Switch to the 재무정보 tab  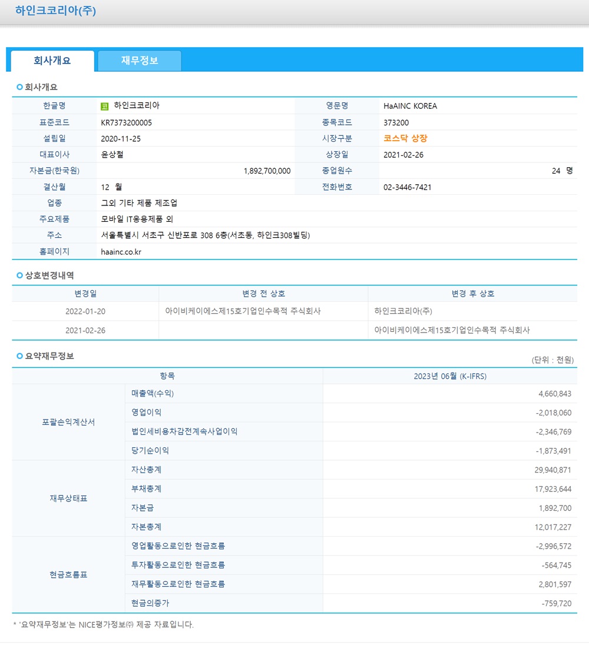click(140, 61)
